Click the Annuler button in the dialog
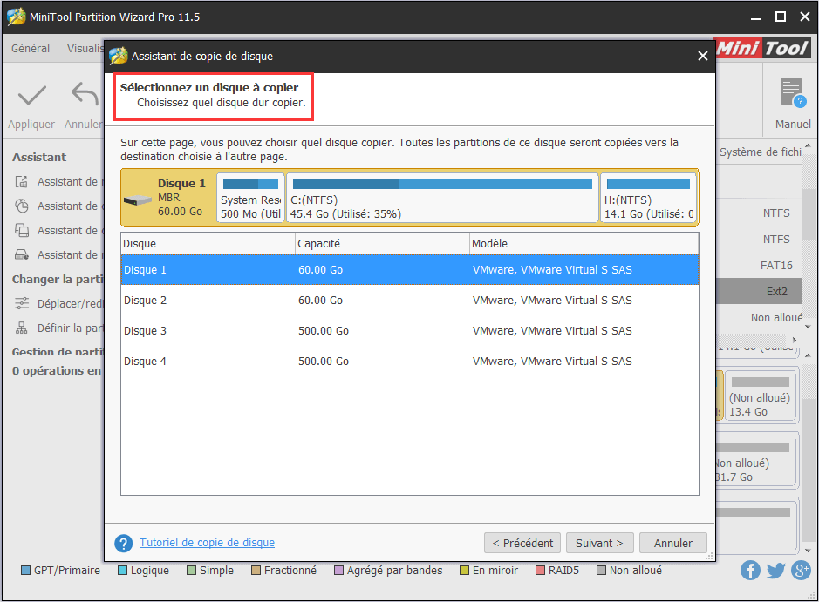Screen dimensions: 819x602 (673, 543)
